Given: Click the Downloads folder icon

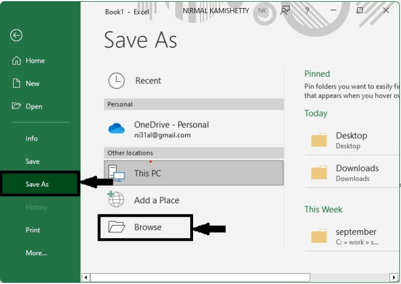Looking at the screenshot, I should click(319, 172).
